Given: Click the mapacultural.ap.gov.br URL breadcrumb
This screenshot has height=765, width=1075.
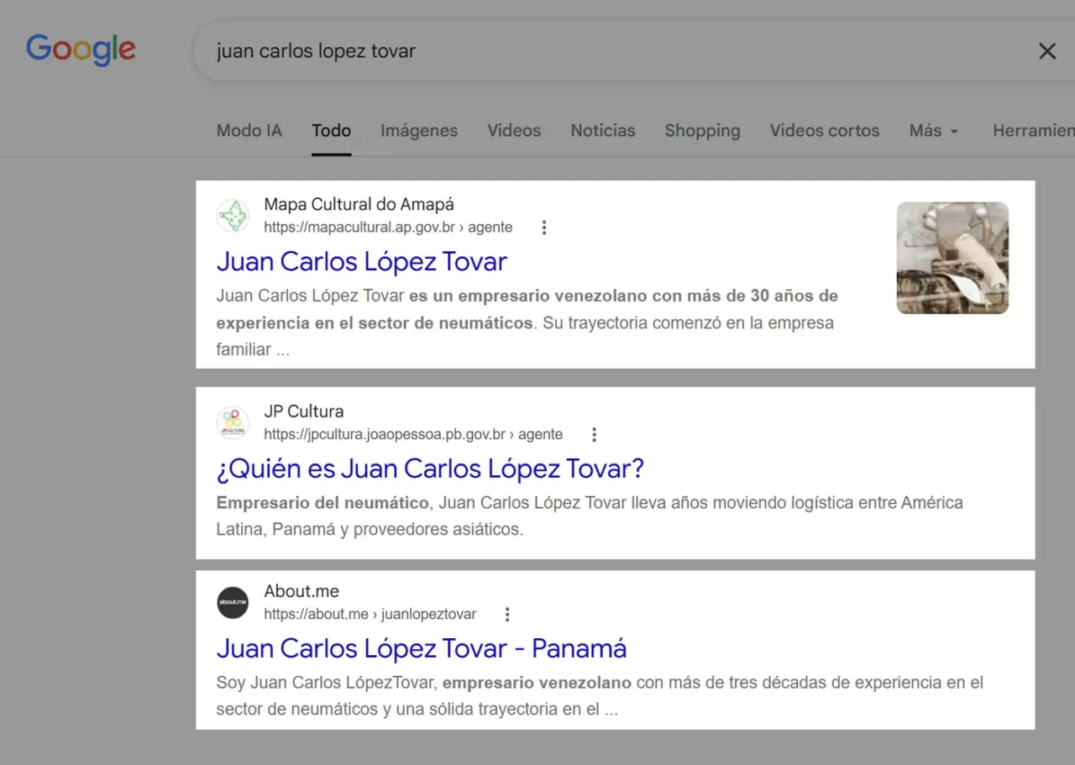Looking at the screenshot, I should click(388, 228).
